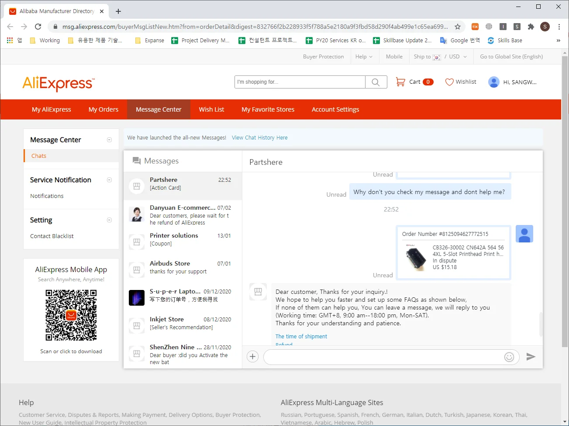The height and width of the screenshot is (426, 569).
Task: Open My Favorite Stores
Action: [x=268, y=109]
